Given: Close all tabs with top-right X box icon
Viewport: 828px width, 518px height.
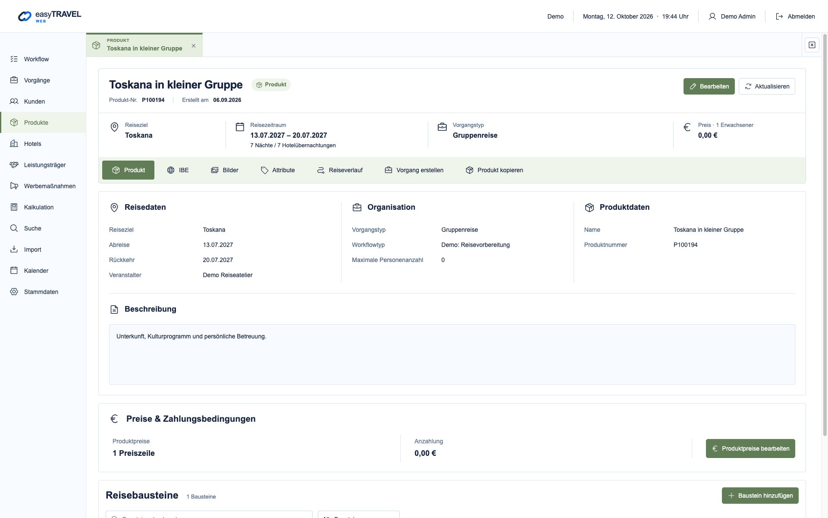Looking at the screenshot, I should (x=812, y=45).
